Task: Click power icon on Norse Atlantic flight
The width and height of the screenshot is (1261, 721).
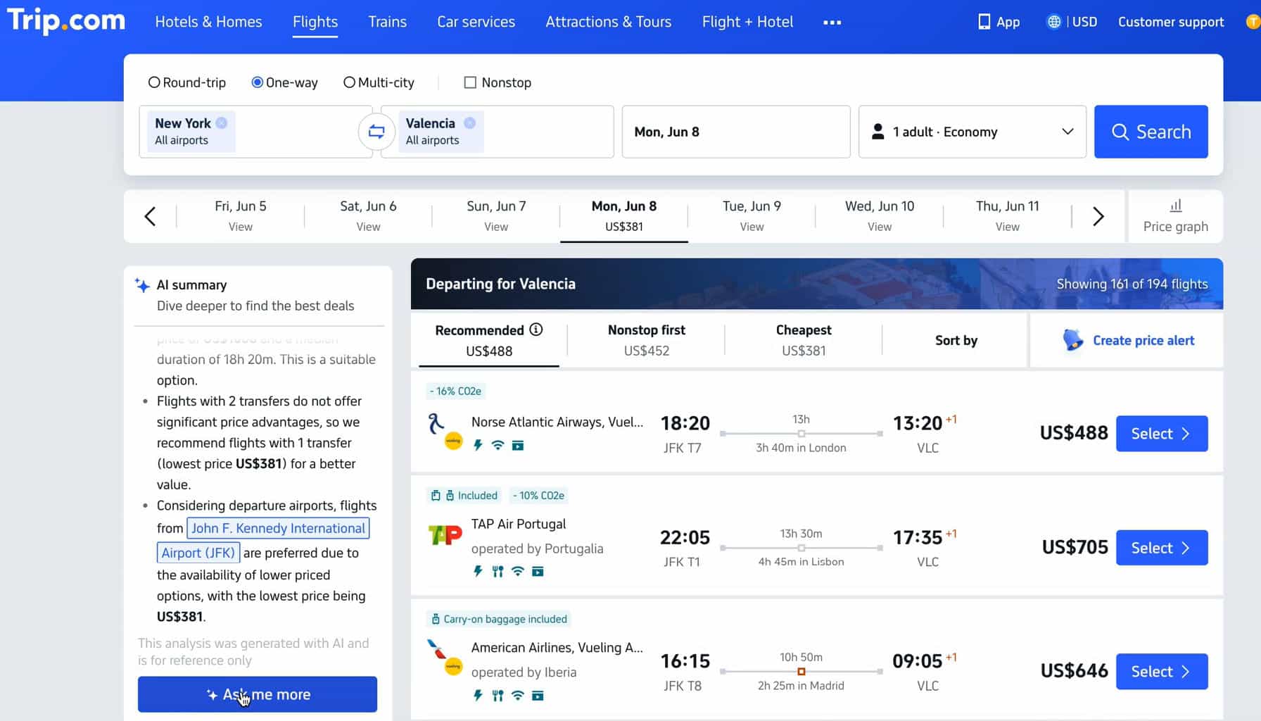Action: 478,445
